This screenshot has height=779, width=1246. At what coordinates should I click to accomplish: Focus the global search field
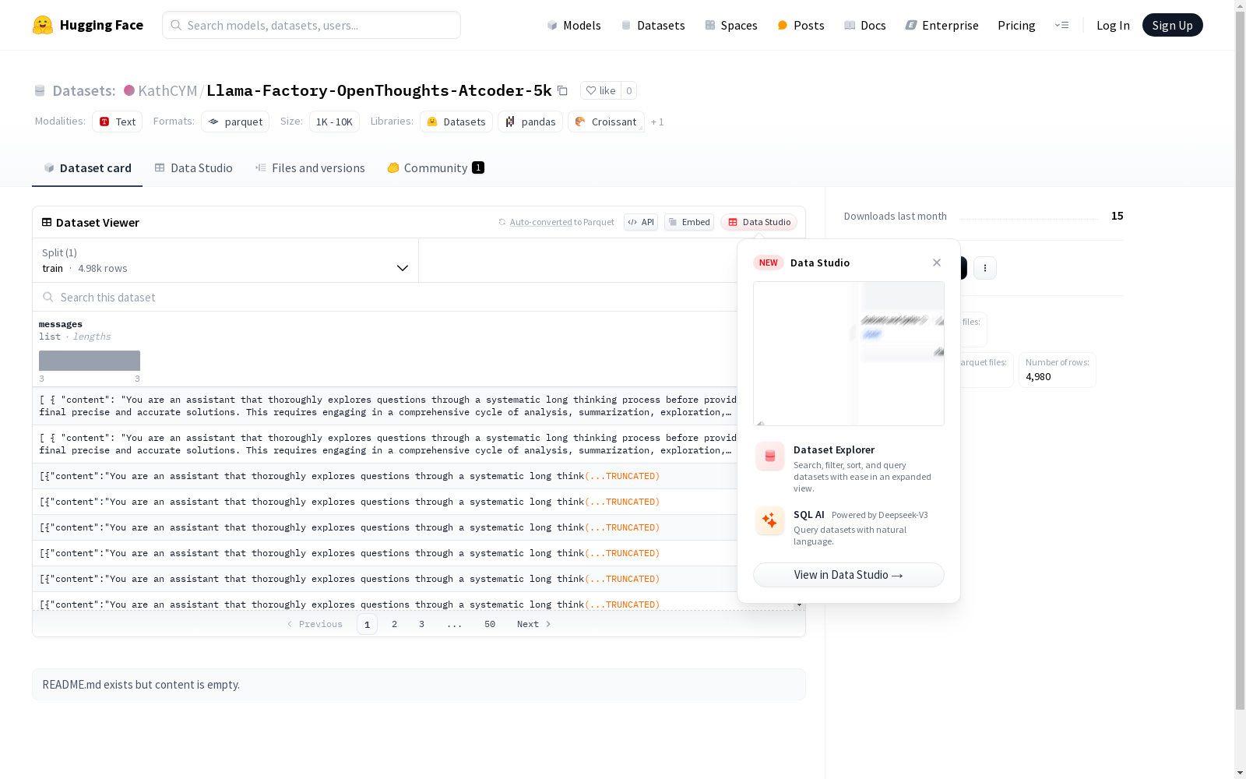pos(311,25)
